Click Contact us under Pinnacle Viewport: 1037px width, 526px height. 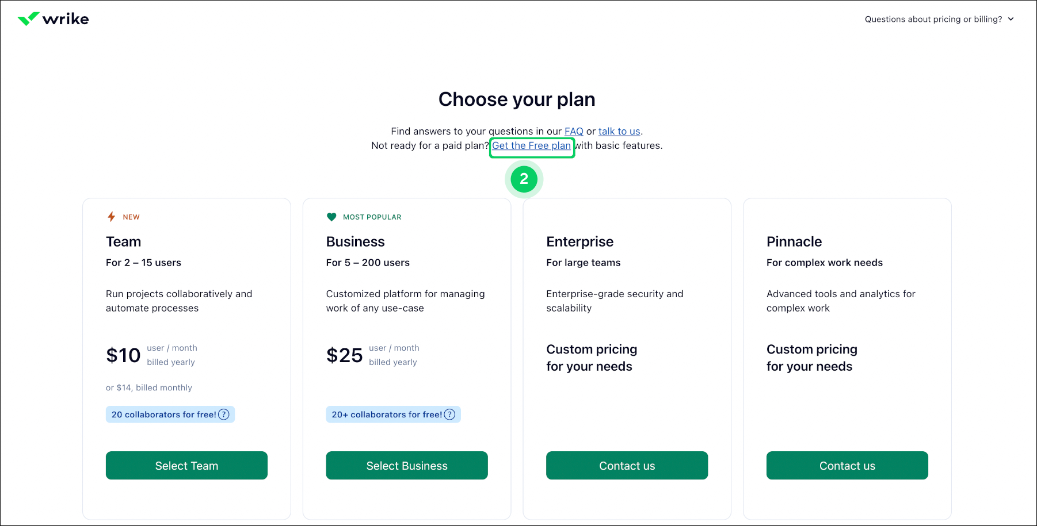coord(847,465)
